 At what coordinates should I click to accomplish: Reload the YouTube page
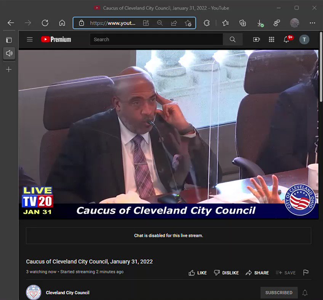45,23
